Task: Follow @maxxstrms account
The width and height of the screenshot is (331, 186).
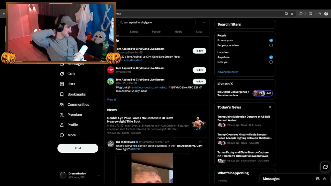Action: (x=199, y=70)
